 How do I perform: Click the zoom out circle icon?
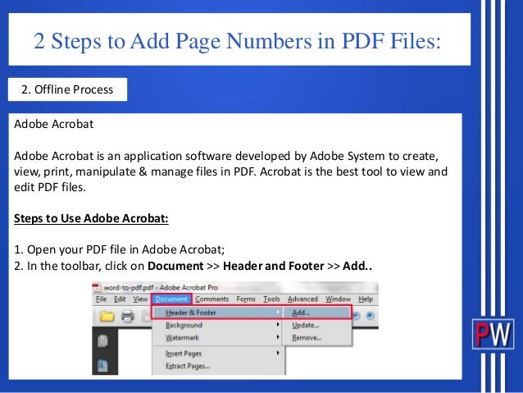click(356, 316)
